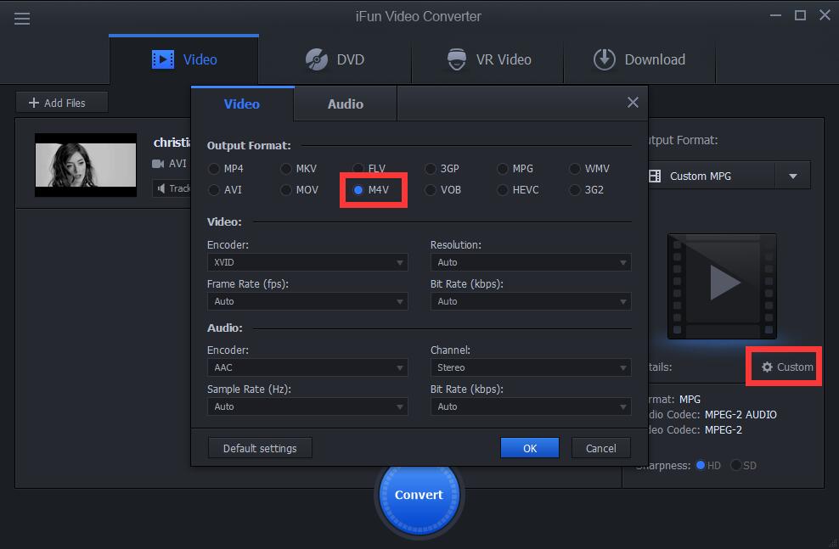
Task: Open the video Bit Rate dropdown
Action: coord(531,301)
